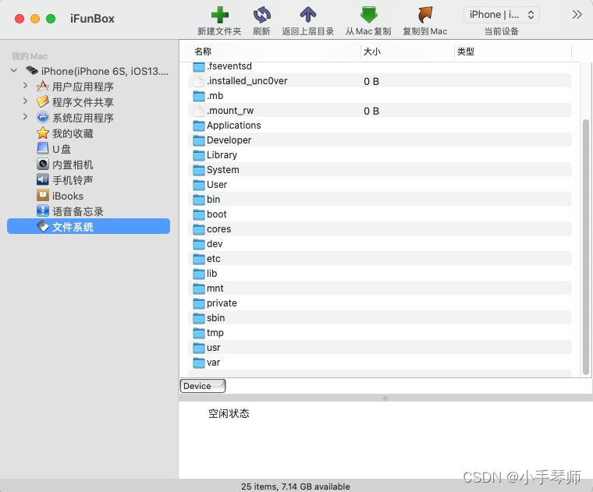This screenshot has width=593, height=492.
Task: Click the green Copy from Mac icon
Action: 368,15
